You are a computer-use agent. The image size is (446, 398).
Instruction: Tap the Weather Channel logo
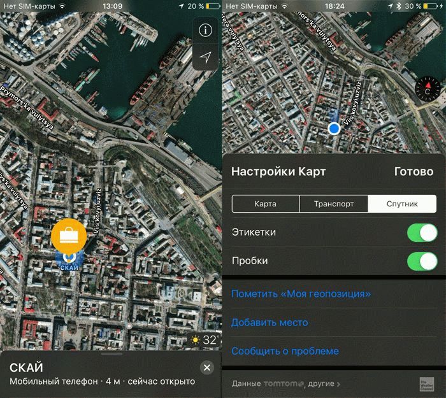click(x=426, y=385)
